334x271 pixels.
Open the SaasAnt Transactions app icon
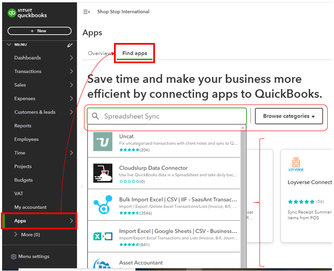(103, 205)
